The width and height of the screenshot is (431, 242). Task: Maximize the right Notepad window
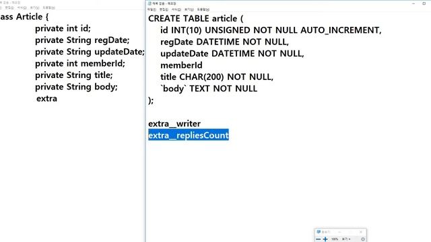coord(424,3)
